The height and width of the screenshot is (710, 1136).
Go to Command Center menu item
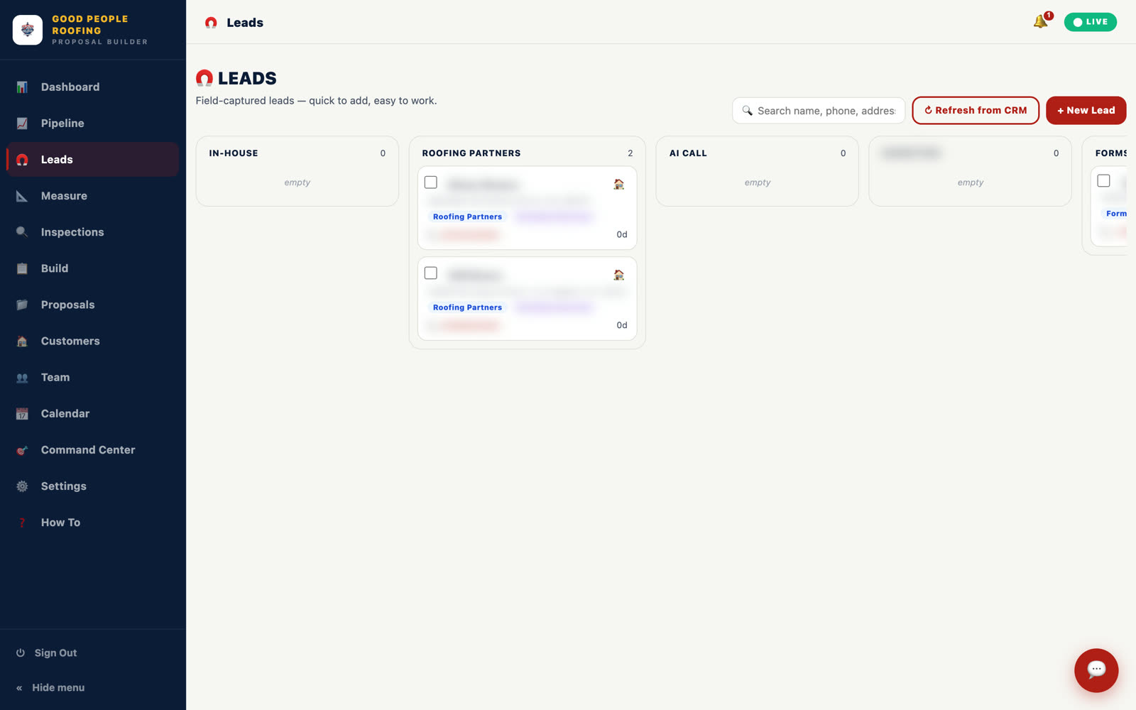pyautogui.click(x=92, y=449)
